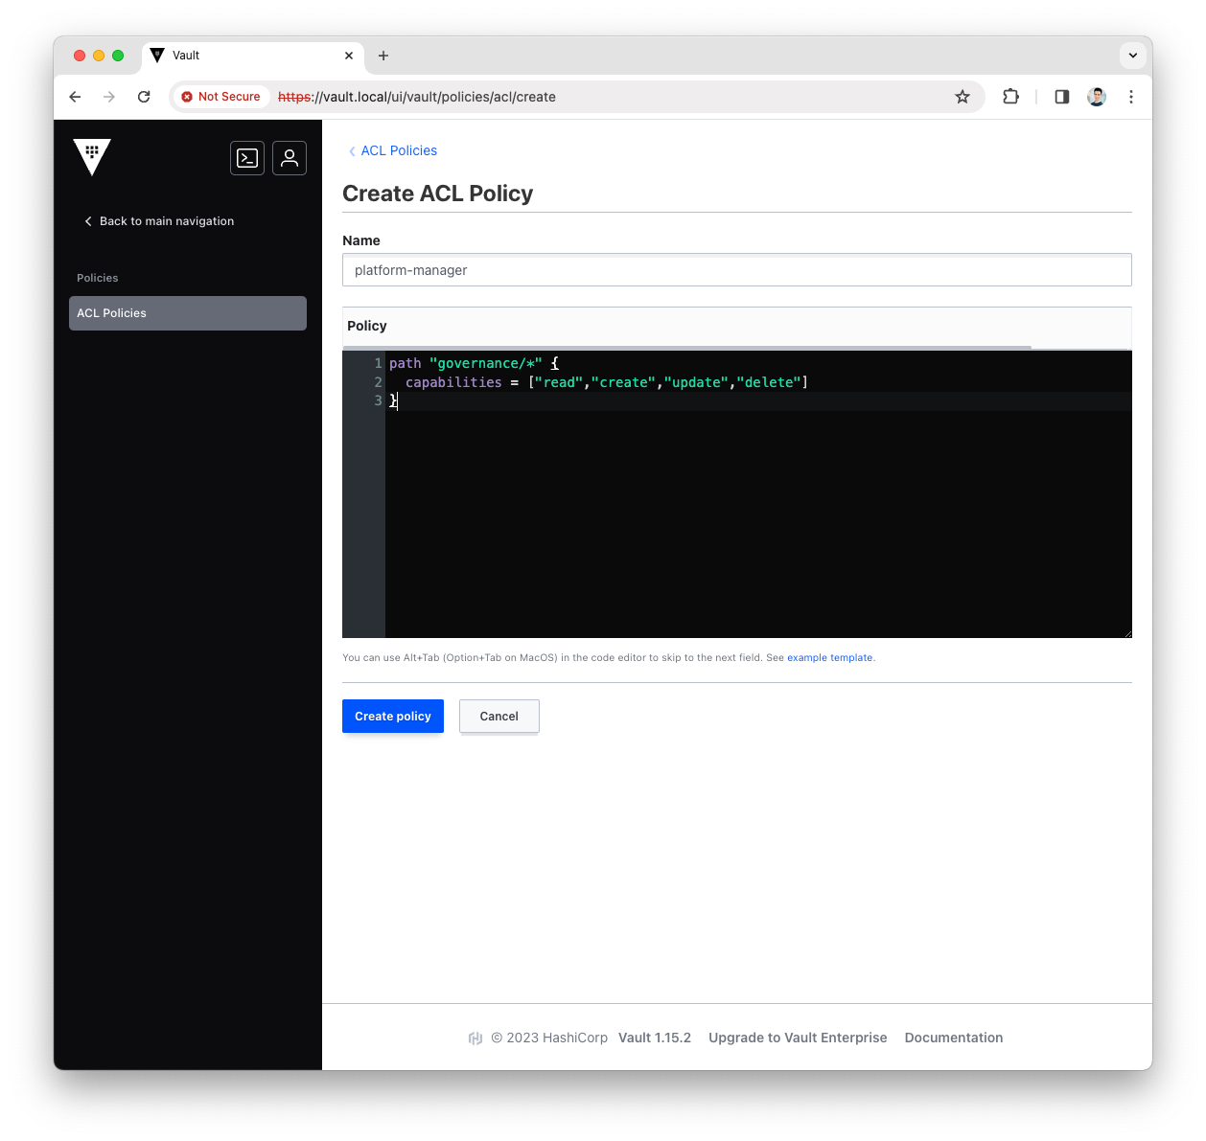The width and height of the screenshot is (1206, 1141).
Task: Open the tab search chevron
Action: point(1132,56)
